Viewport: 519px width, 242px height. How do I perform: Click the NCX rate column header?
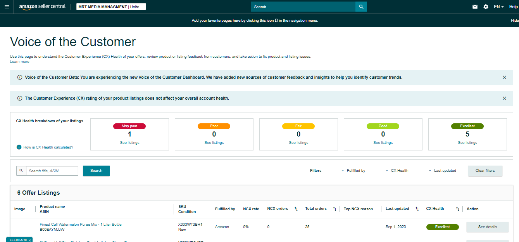click(251, 209)
